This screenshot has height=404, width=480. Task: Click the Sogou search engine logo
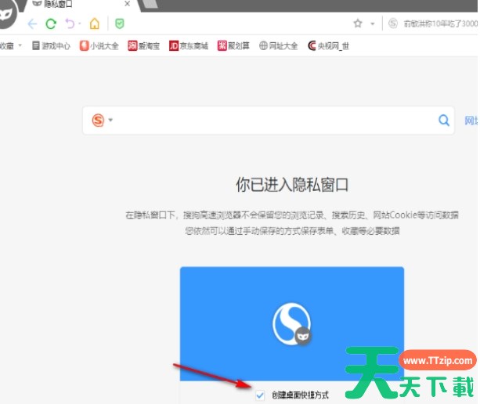pyautogui.click(x=98, y=120)
